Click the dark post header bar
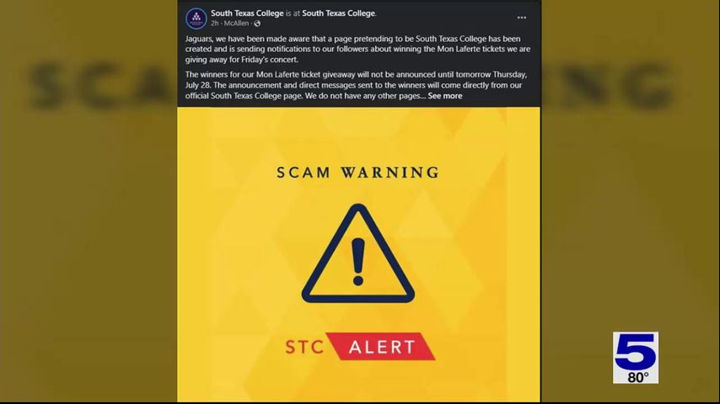The height and width of the screenshot is (404, 720). click(x=358, y=18)
